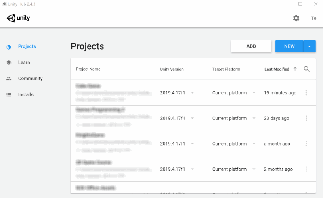Open Unity Hub settings gear
This screenshot has width=323, height=198.
(x=296, y=18)
